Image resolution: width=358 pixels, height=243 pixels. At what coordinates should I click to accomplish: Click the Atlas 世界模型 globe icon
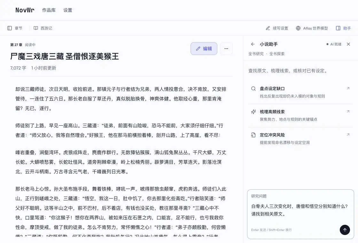[x=298, y=28]
